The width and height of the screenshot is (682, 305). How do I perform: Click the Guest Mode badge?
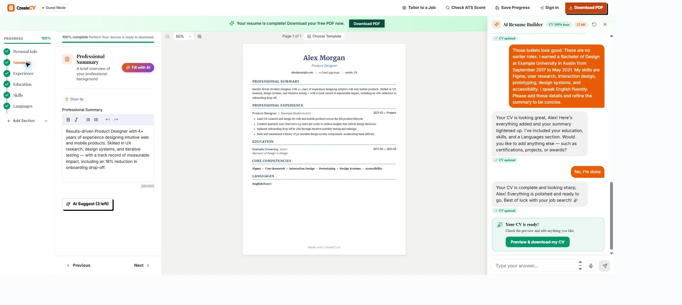(x=54, y=8)
